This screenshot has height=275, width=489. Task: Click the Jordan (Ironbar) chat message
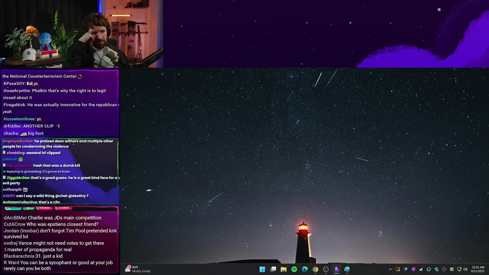60,234
